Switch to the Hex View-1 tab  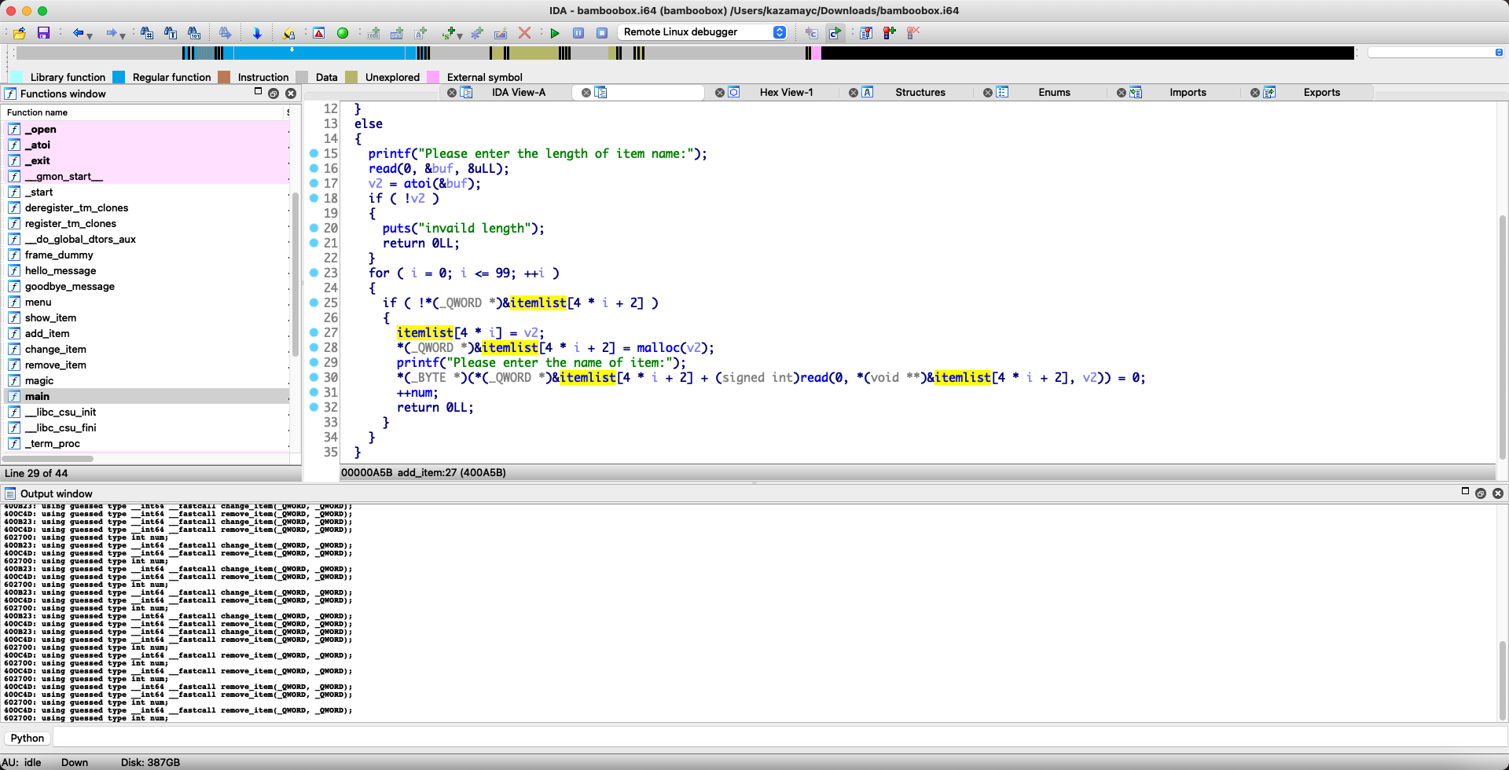[786, 93]
